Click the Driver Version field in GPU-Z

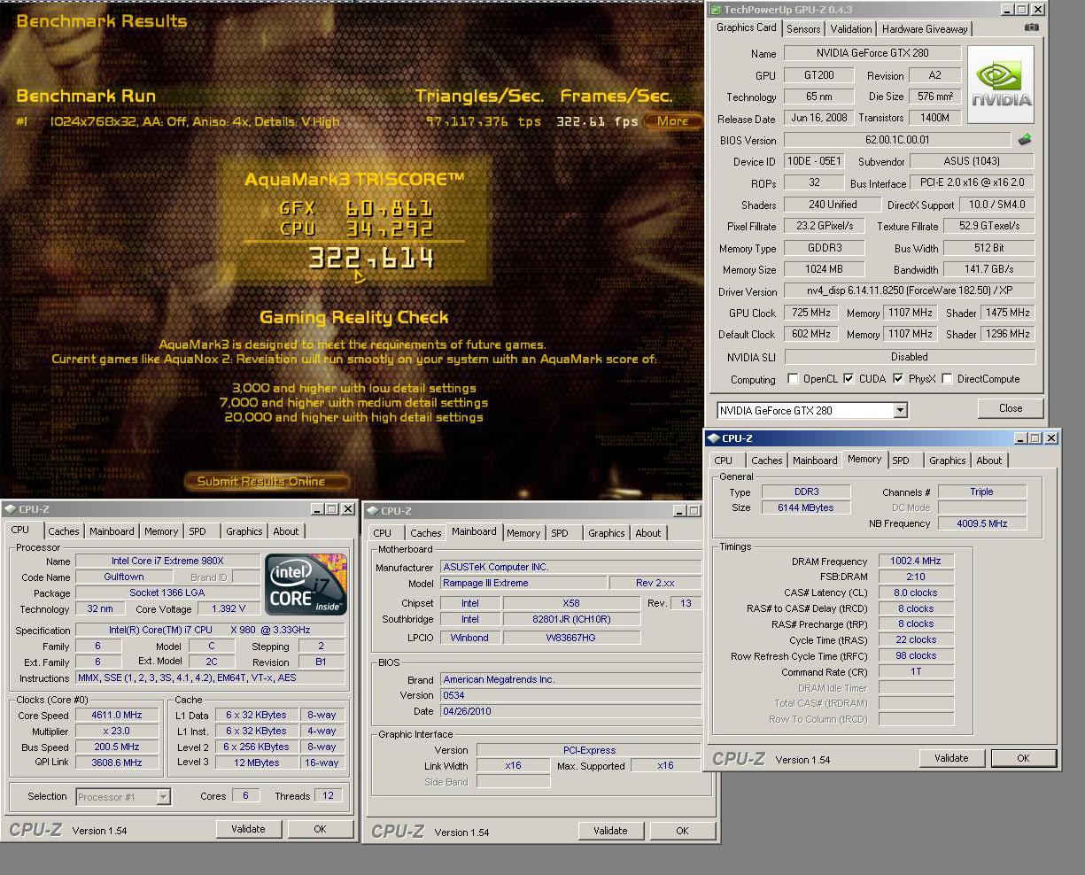(909, 291)
